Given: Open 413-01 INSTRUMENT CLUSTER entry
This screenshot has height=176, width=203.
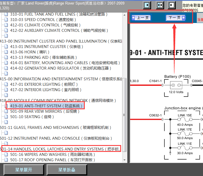Looking at the screenshot, I should [x=46, y=47].
